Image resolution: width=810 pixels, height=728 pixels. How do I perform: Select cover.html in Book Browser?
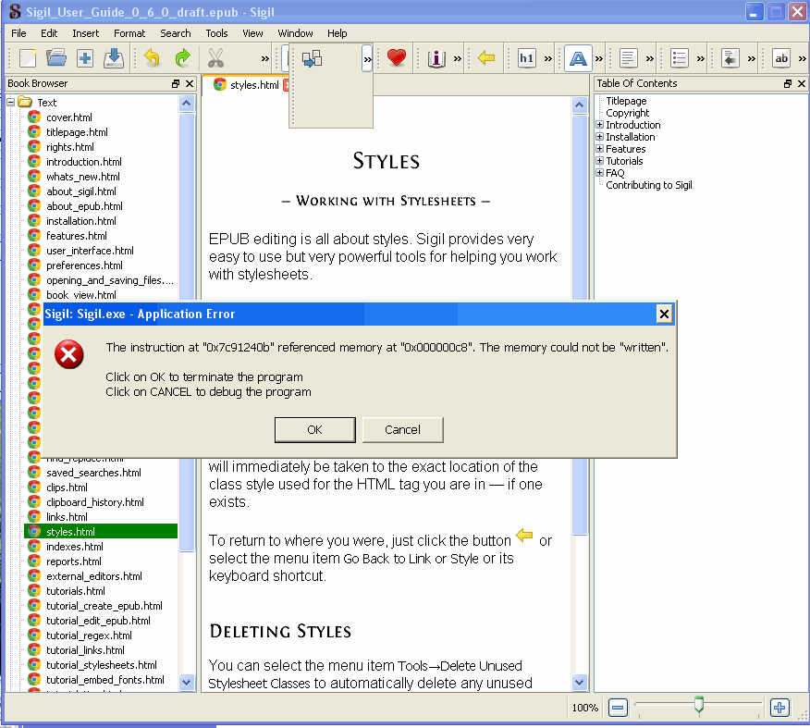[x=69, y=117]
